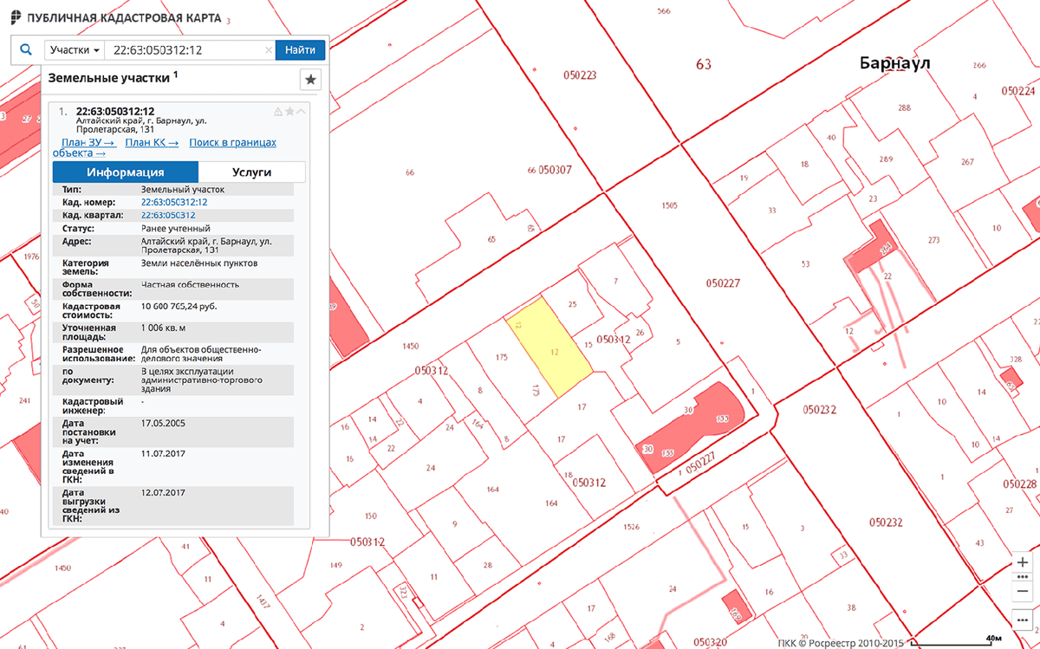This screenshot has width=1040, height=649.
Task: Click the cadastral number search input field
Action: click(184, 50)
